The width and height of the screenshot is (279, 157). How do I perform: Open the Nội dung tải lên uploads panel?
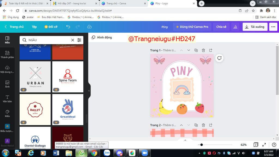click(7, 69)
